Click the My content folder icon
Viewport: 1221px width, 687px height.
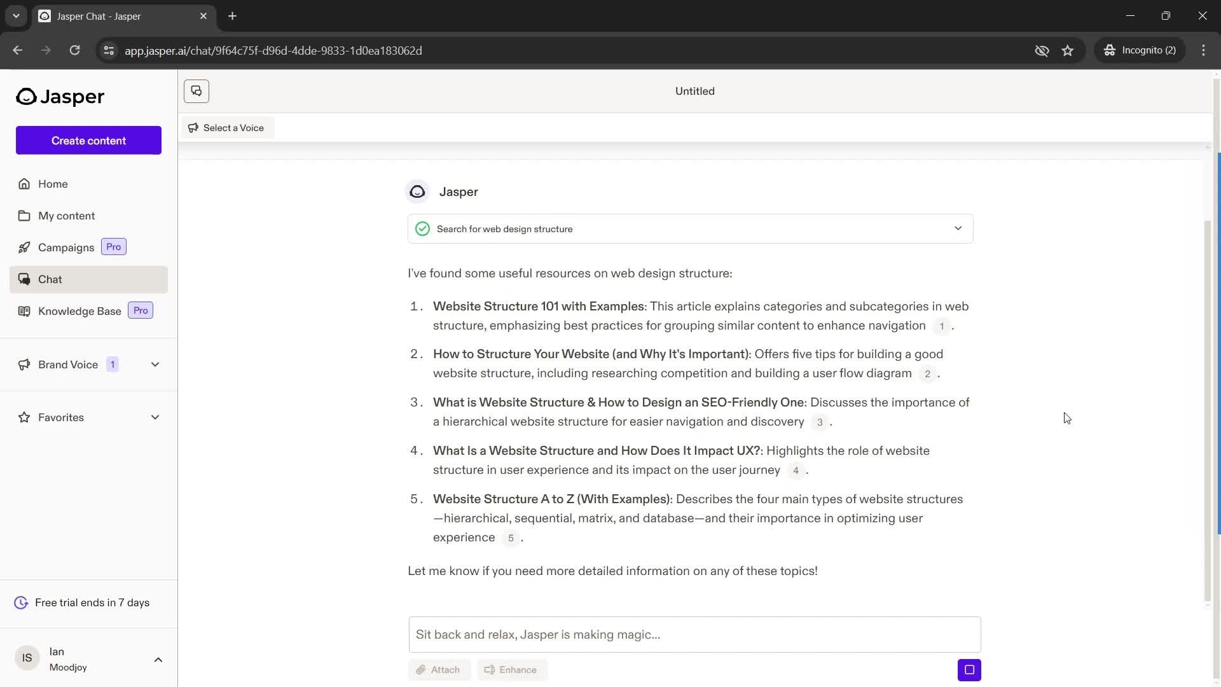(x=24, y=216)
